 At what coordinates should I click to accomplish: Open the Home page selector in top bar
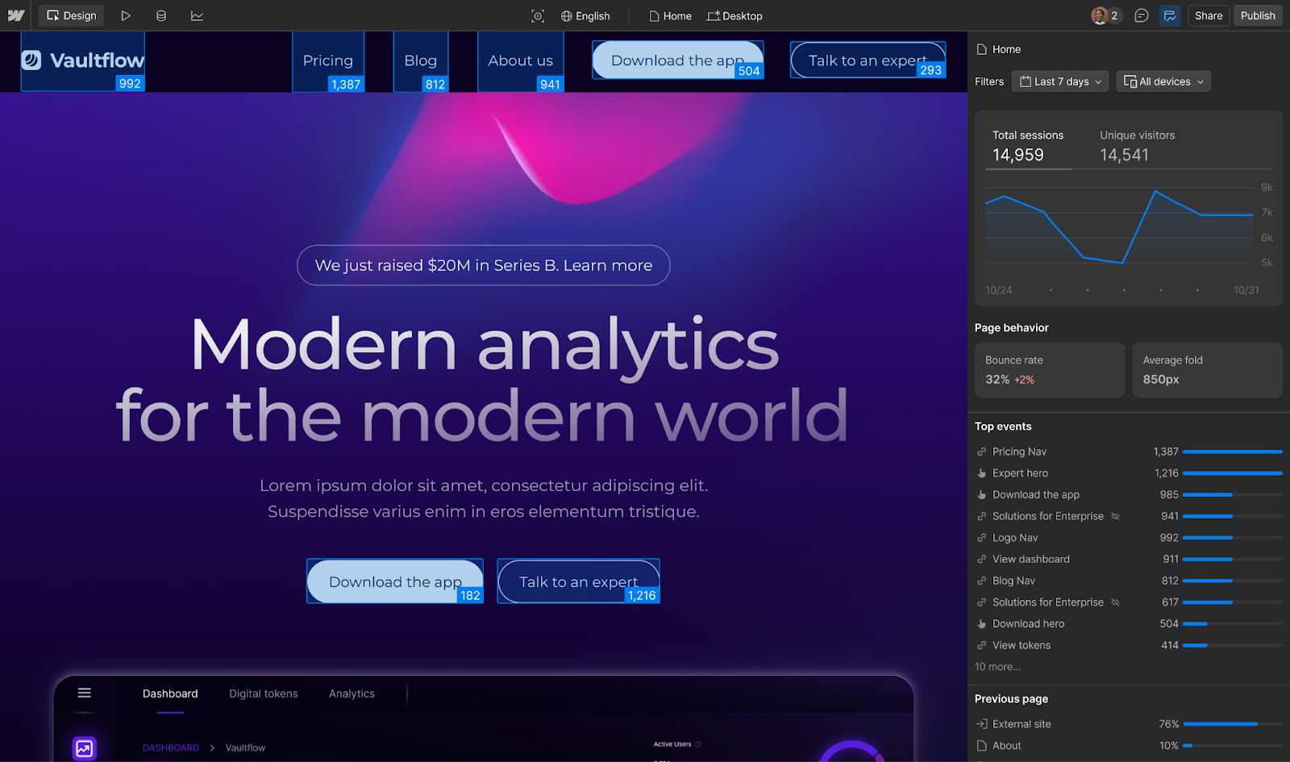[670, 15]
